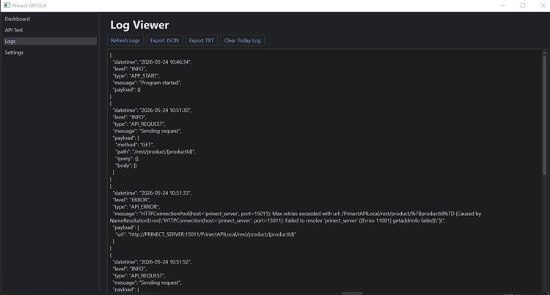Click the Log Viewer heading
Viewport: 550px width, 295px height.
(x=139, y=25)
